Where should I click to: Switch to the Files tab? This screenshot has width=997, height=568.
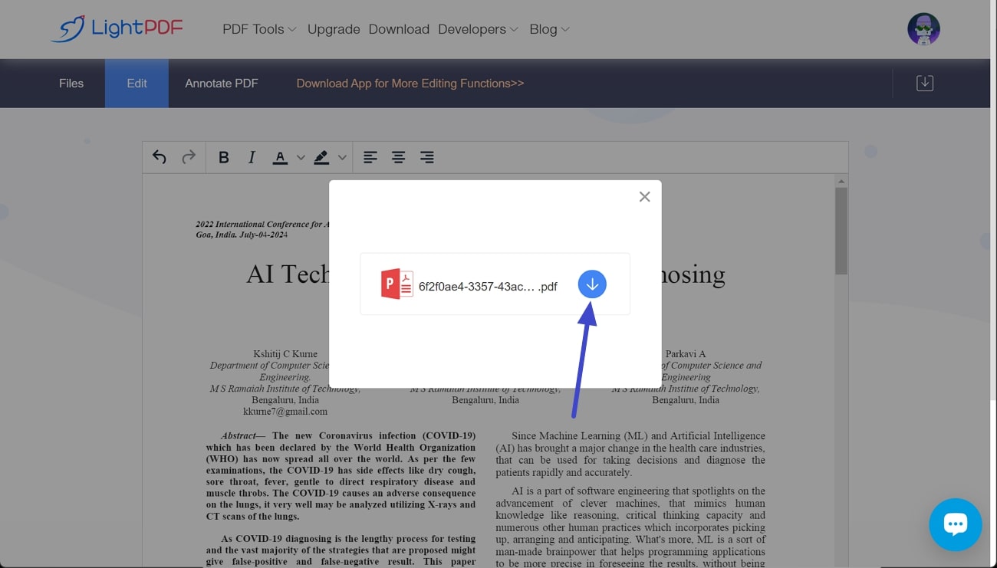[71, 83]
